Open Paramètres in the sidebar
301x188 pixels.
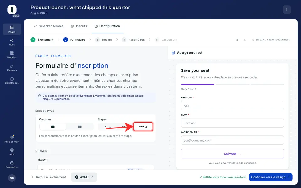[12, 164]
